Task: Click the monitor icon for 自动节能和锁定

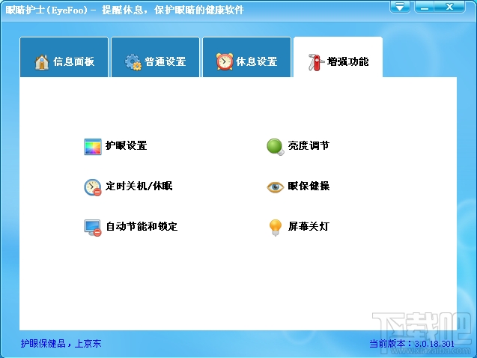Action: (x=93, y=228)
